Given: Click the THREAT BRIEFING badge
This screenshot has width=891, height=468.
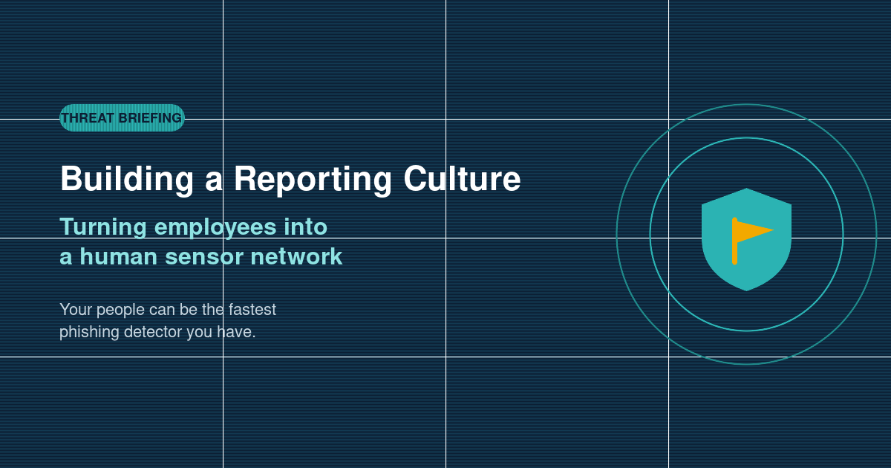Looking at the screenshot, I should (x=122, y=117).
